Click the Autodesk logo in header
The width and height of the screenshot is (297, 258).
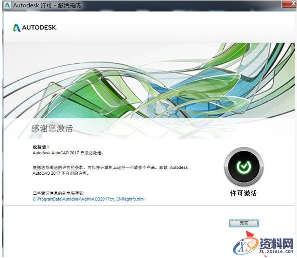click(x=35, y=28)
